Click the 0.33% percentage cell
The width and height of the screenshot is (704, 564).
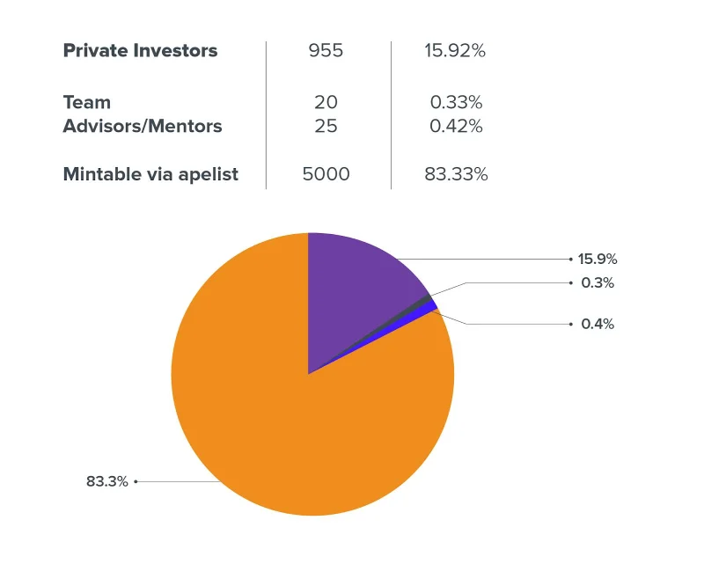456,102
